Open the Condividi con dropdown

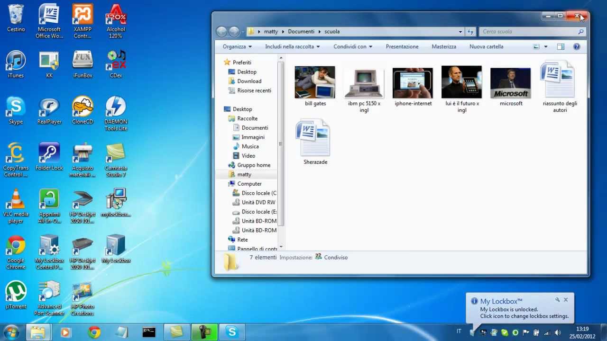[353, 46]
